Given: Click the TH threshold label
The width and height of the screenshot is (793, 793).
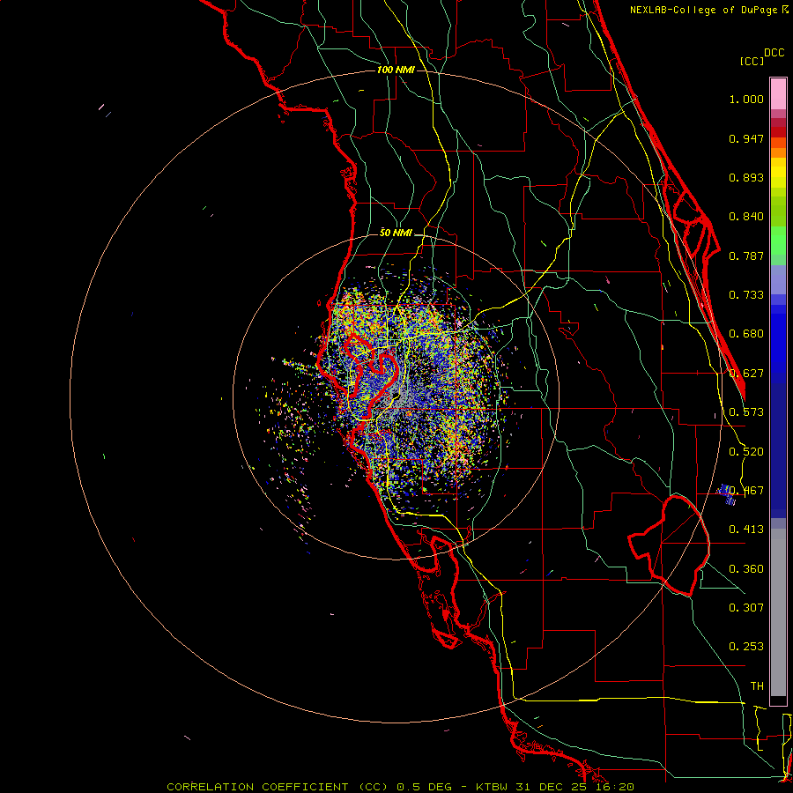Looking at the screenshot, I should click(757, 686).
